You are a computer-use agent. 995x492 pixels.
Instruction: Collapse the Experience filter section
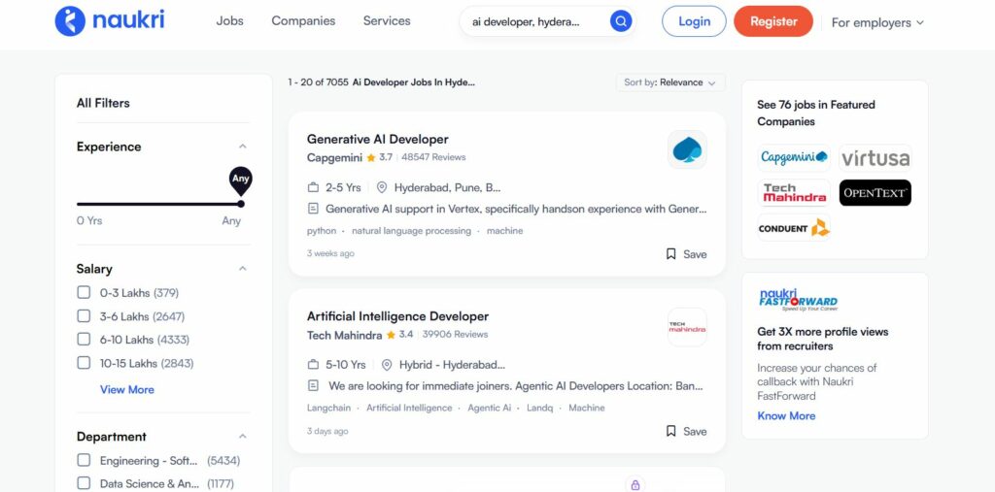click(242, 147)
